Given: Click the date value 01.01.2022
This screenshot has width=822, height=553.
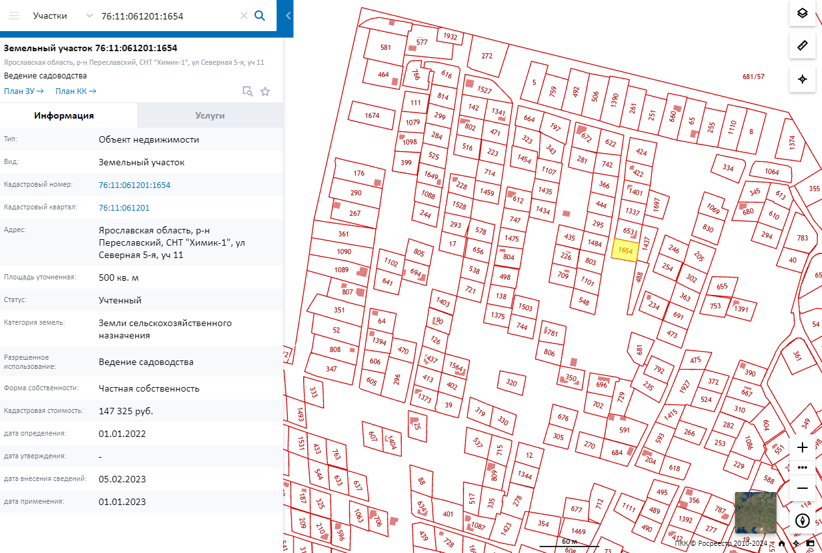Looking at the screenshot, I should pyautogui.click(x=122, y=434).
